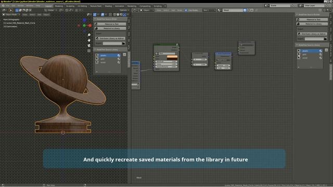Toggle perspective/orthographic grid gizmo icon
Image resolution: width=333 pixels, height=187 pixels.
pos(89,51)
